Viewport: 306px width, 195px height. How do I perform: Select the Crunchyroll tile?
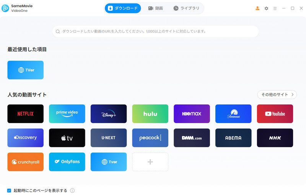(25, 162)
